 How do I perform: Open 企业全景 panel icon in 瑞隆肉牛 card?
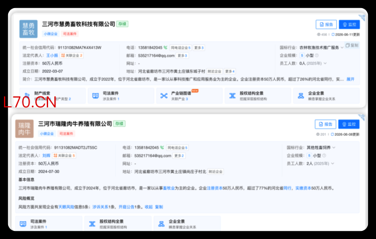coord(161,224)
